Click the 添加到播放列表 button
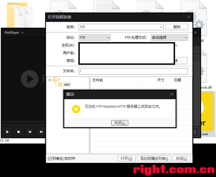 [x=154, y=159]
